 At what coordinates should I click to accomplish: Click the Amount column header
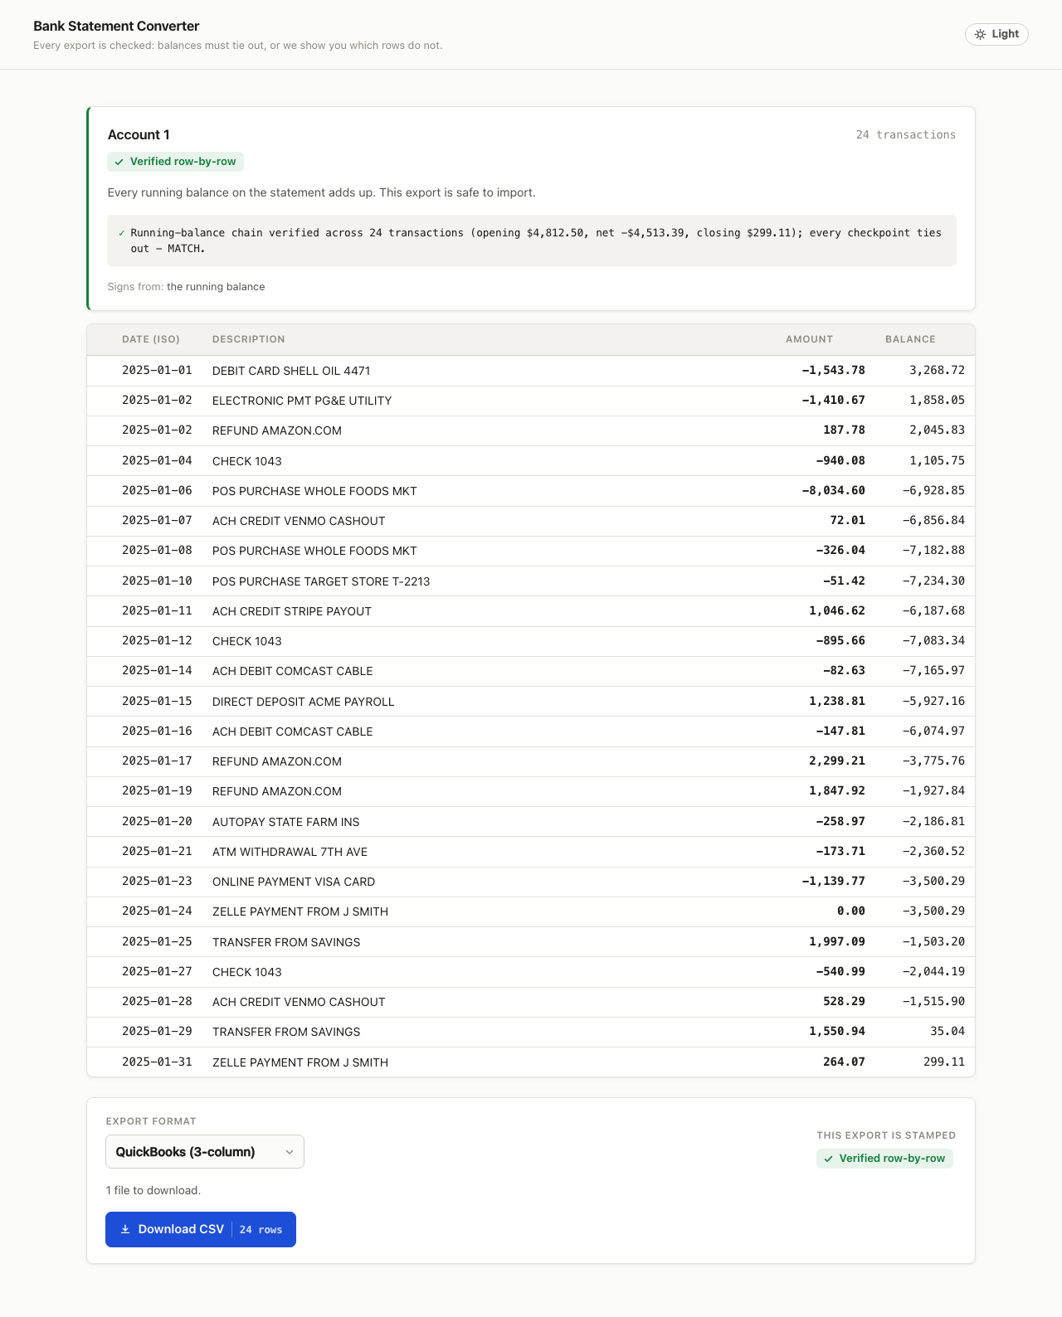[809, 339]
